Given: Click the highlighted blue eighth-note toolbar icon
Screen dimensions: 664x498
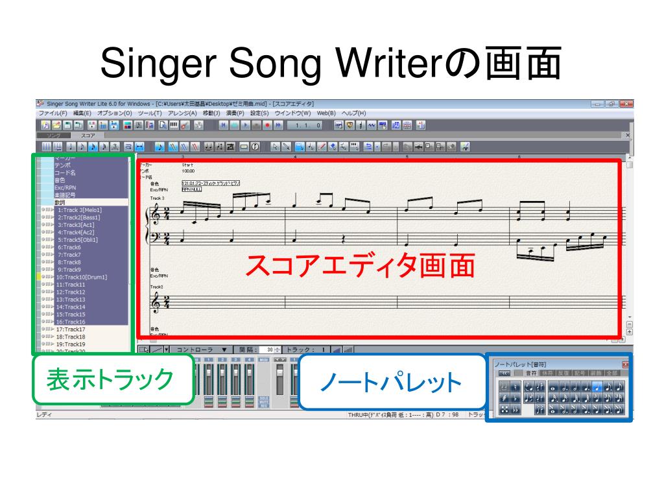Looking at the screenshot, I should 160,147.
